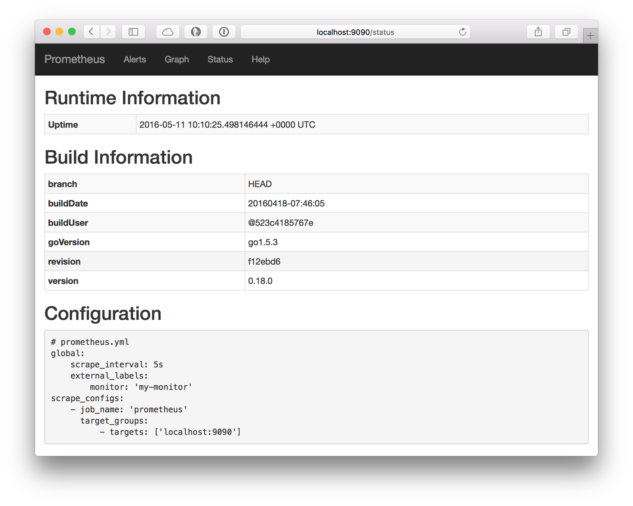The height and width of the screenshot is (506, 633).
Task: Click the 'version' row label
Action: point(63,281)
